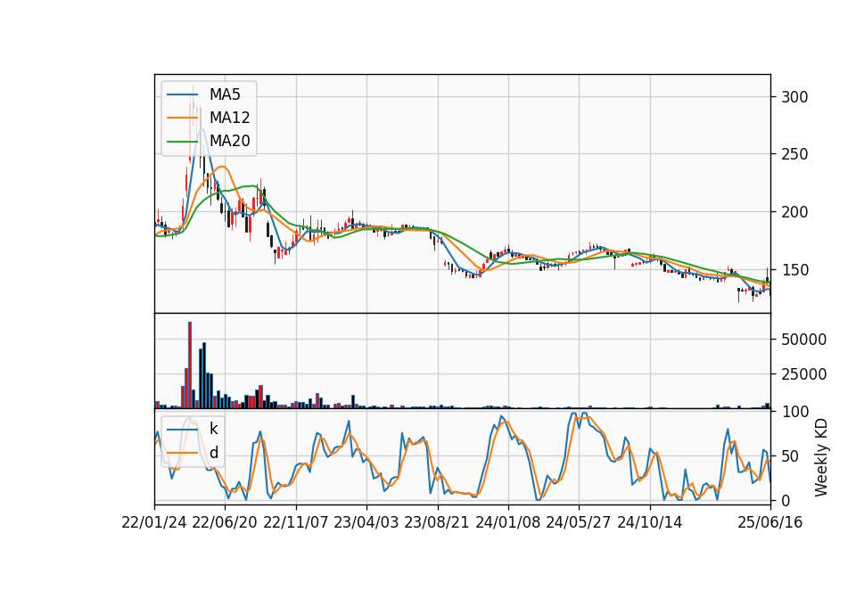The width and height of the screenshot is (856, 615).
Task: Click the green MA20 legend line sample
Action: pos(182,141)
